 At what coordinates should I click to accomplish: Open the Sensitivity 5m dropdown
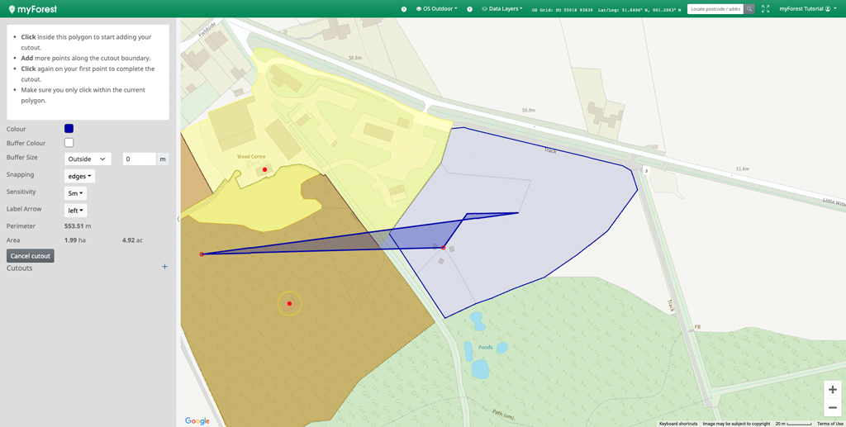[75, 193]
